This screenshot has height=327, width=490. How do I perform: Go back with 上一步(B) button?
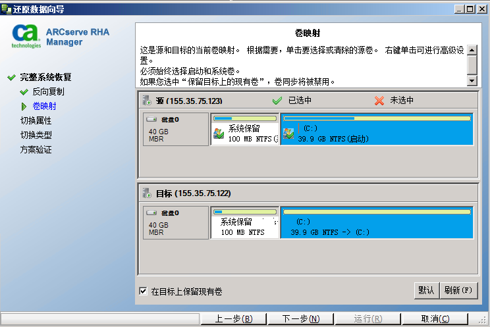coord(234,319)
